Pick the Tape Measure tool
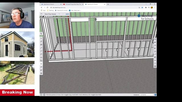This screenshot has width=182, height=102. coord(41,67)
